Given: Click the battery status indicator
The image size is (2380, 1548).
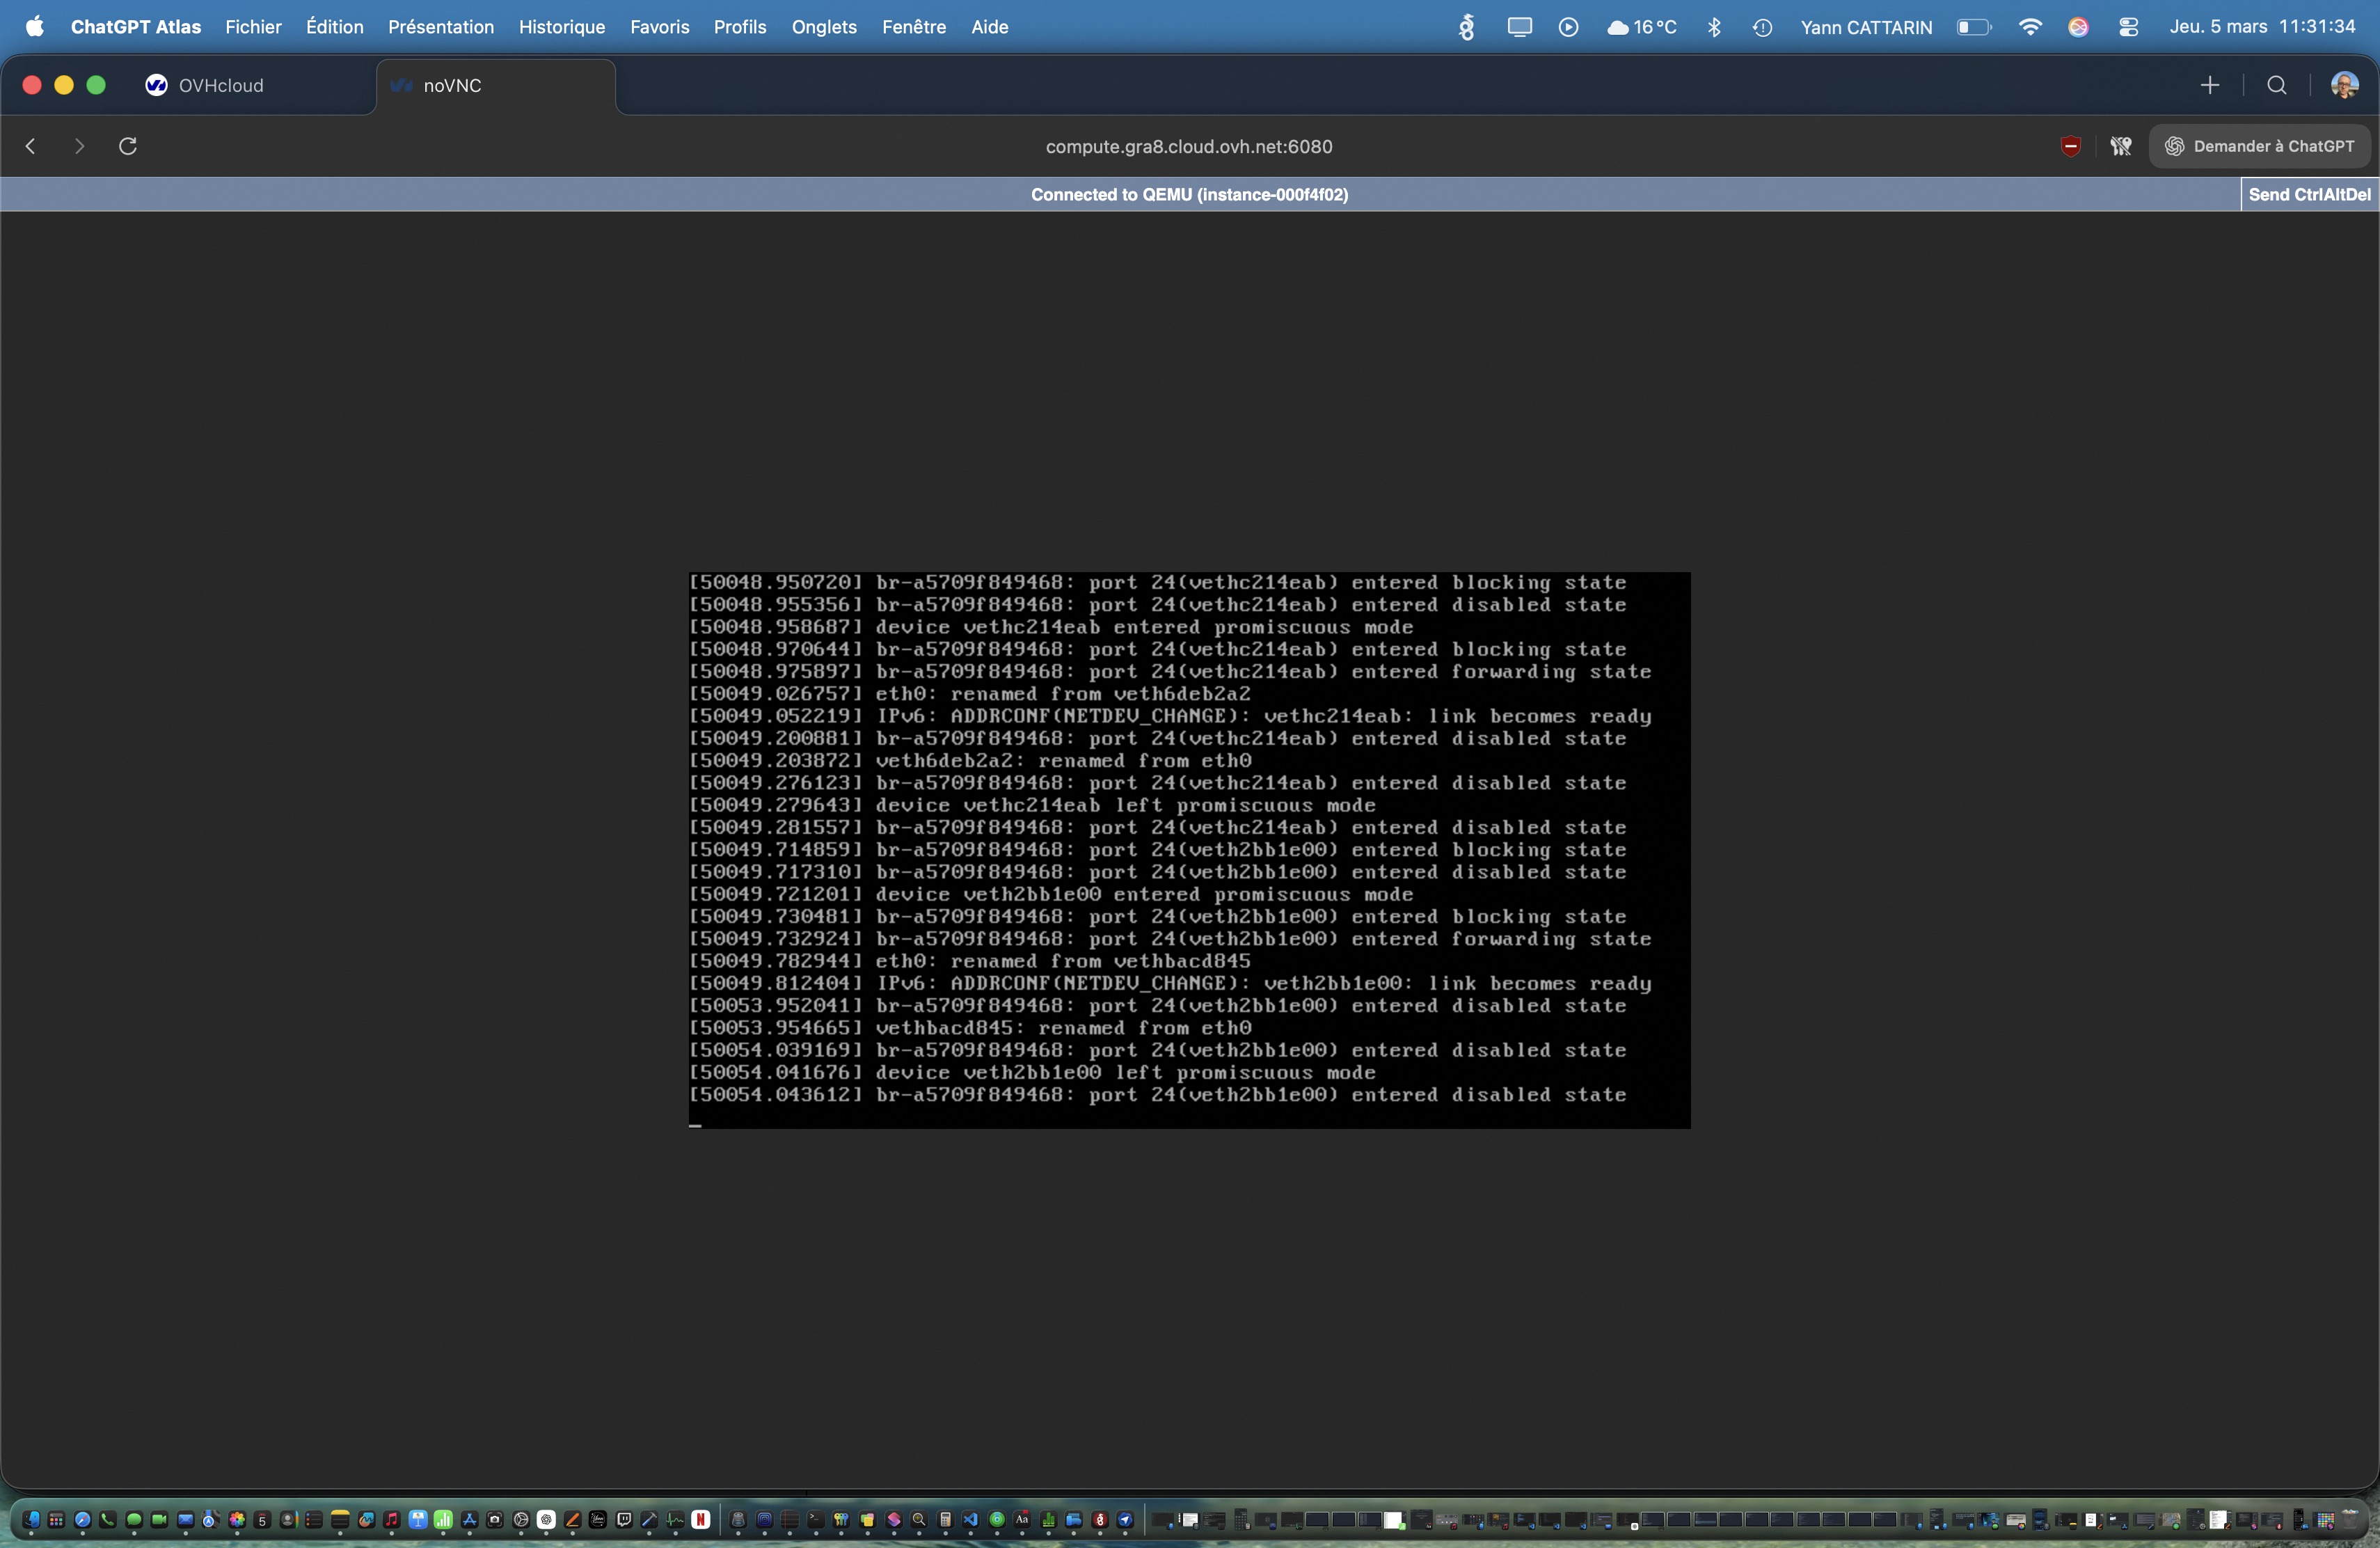Looking at the screenshot, I should (1973, 27).
